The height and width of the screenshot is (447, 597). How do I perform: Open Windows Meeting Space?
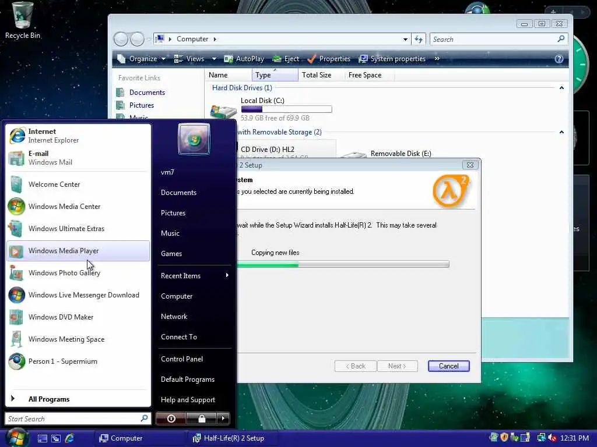(78, 339)
